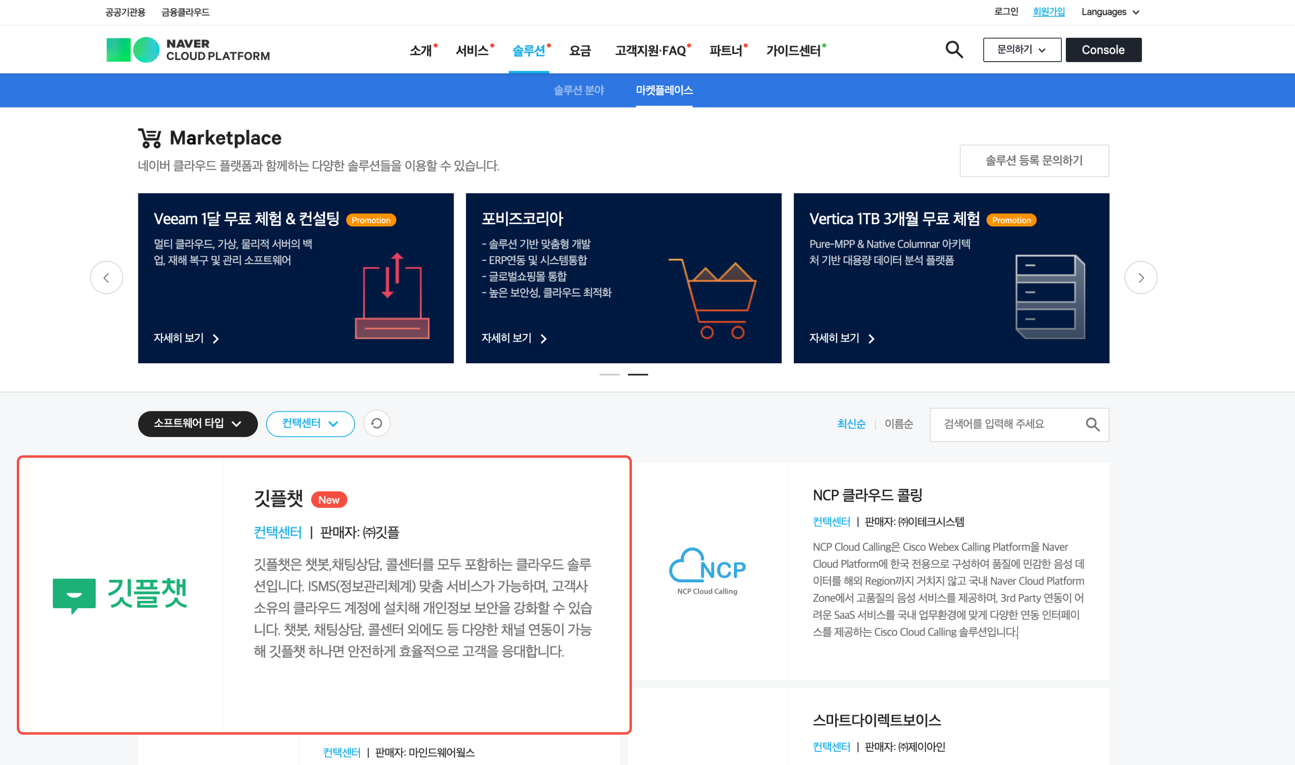Open the 문의하기 dropdown

coord(1021,50)
